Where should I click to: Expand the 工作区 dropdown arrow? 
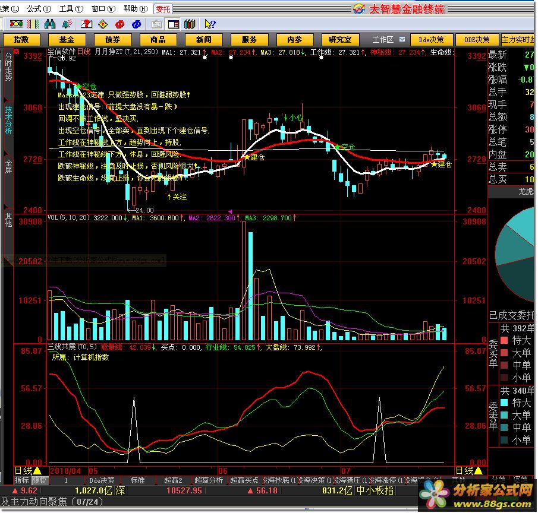click(x=402, y=39)
